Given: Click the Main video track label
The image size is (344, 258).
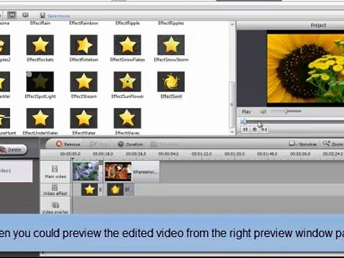Looking at the screenshot, I should pyautogui.click(x=55, y=177).
